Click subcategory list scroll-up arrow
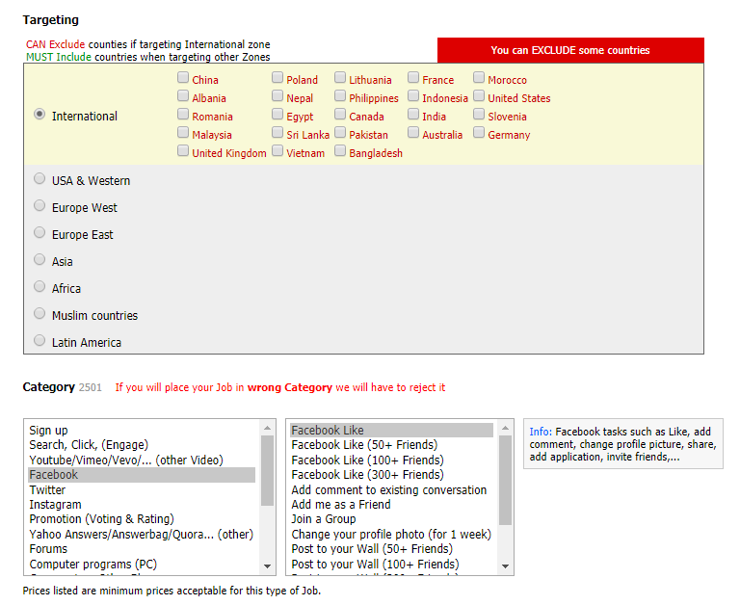Screen dimensions: 740x605 point(506,428)
